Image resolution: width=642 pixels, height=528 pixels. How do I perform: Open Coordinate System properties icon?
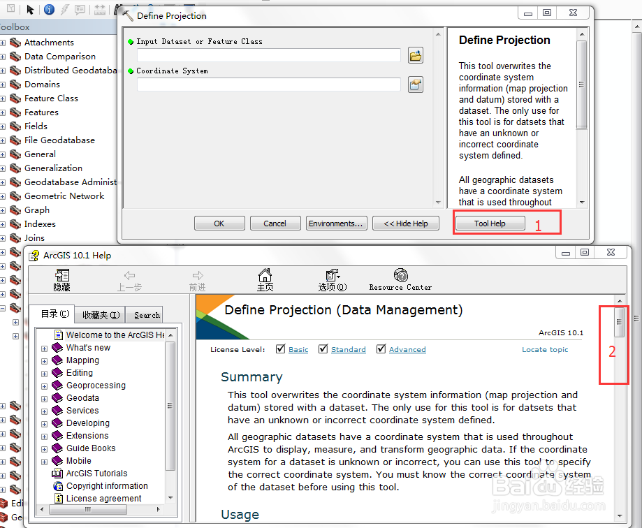point(415,85)
